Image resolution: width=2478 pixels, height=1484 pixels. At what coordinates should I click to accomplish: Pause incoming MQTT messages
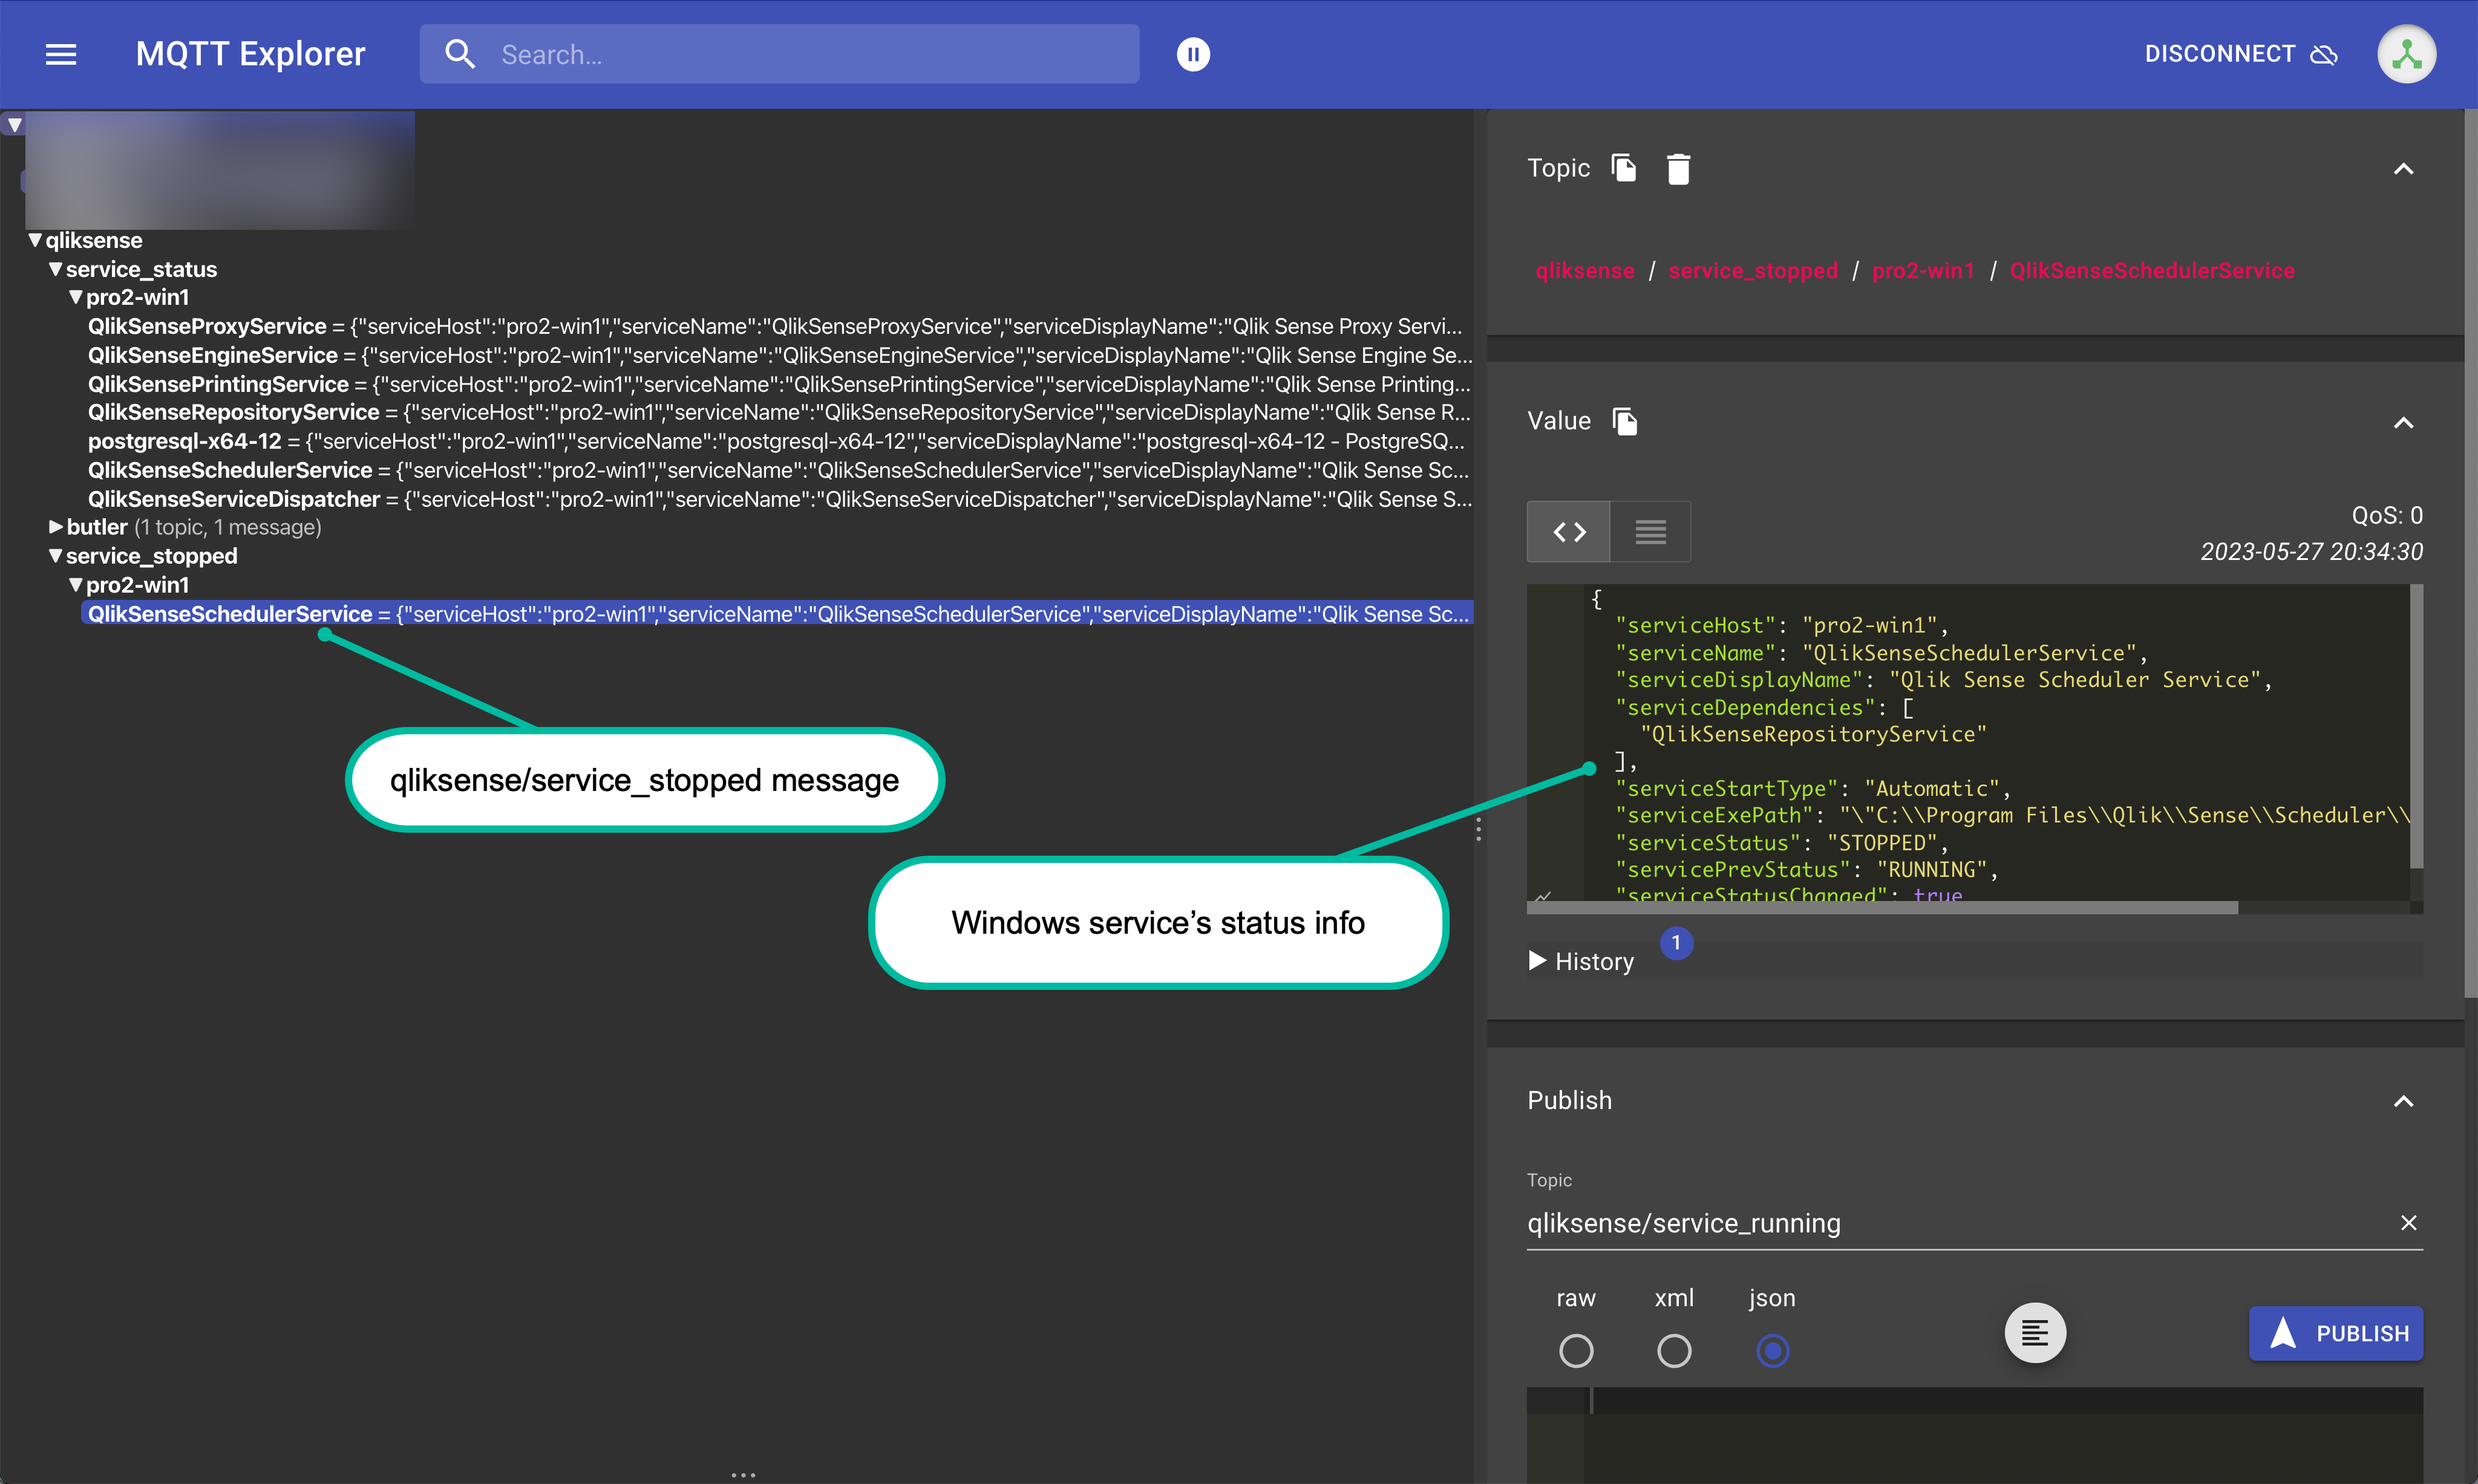[1192, 54]
